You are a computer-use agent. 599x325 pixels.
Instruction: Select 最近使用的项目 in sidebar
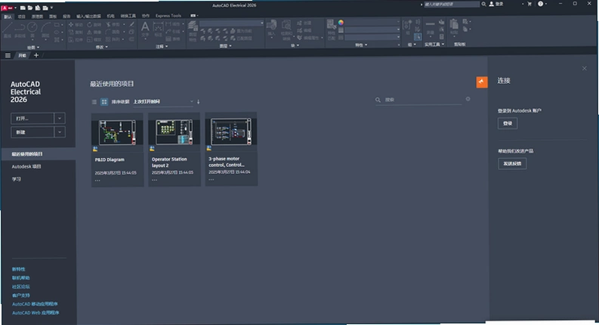click(39, 154)
